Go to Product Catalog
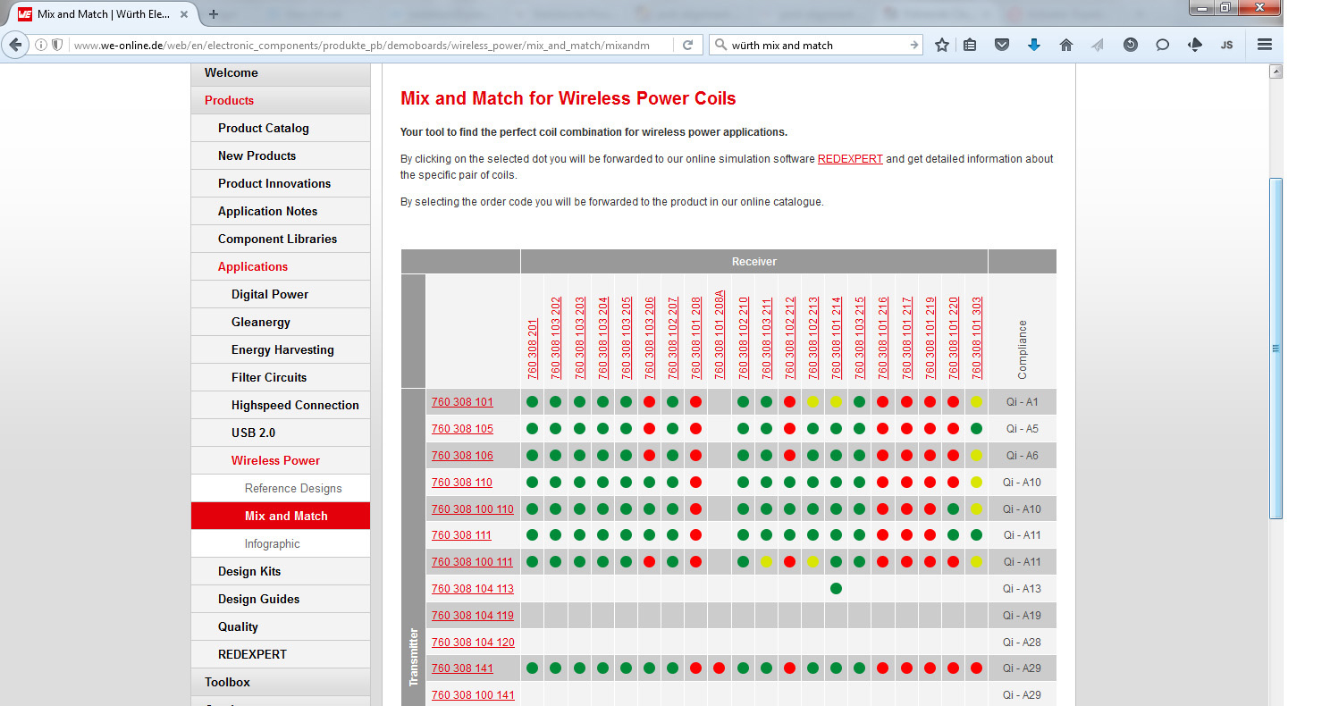 coord(281,128)
